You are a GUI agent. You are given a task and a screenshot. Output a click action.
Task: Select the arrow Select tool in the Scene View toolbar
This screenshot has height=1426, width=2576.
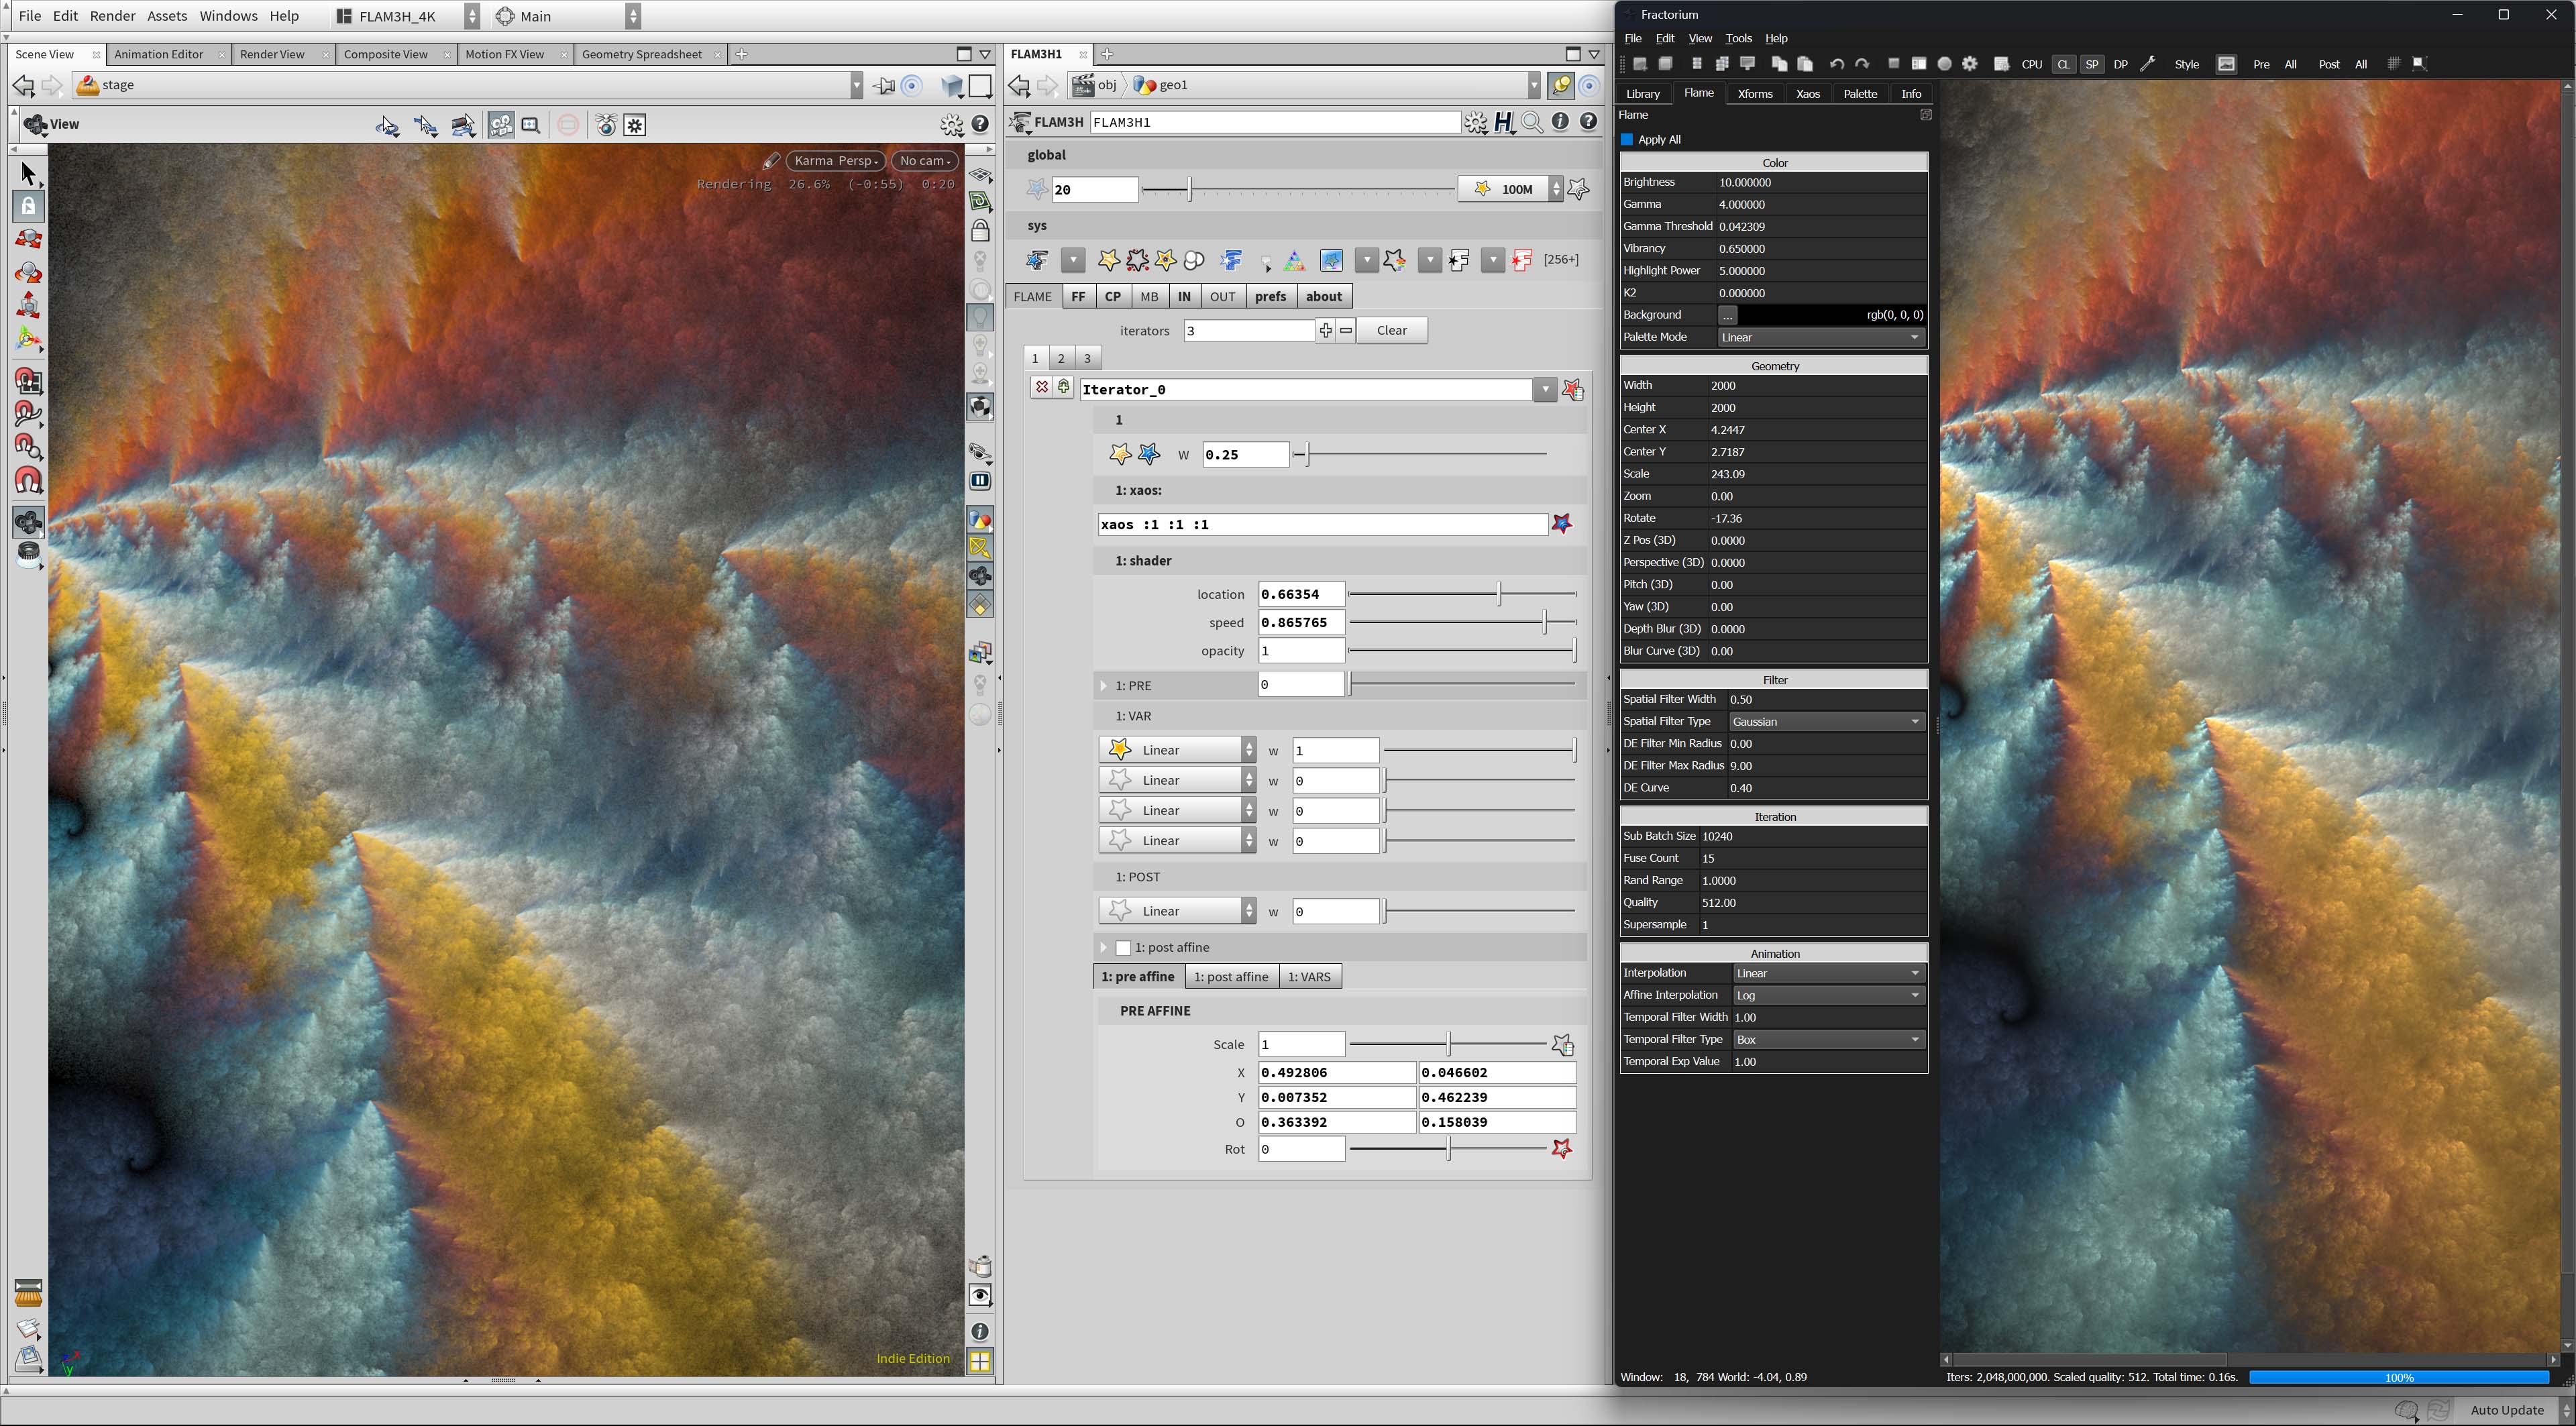28,173
